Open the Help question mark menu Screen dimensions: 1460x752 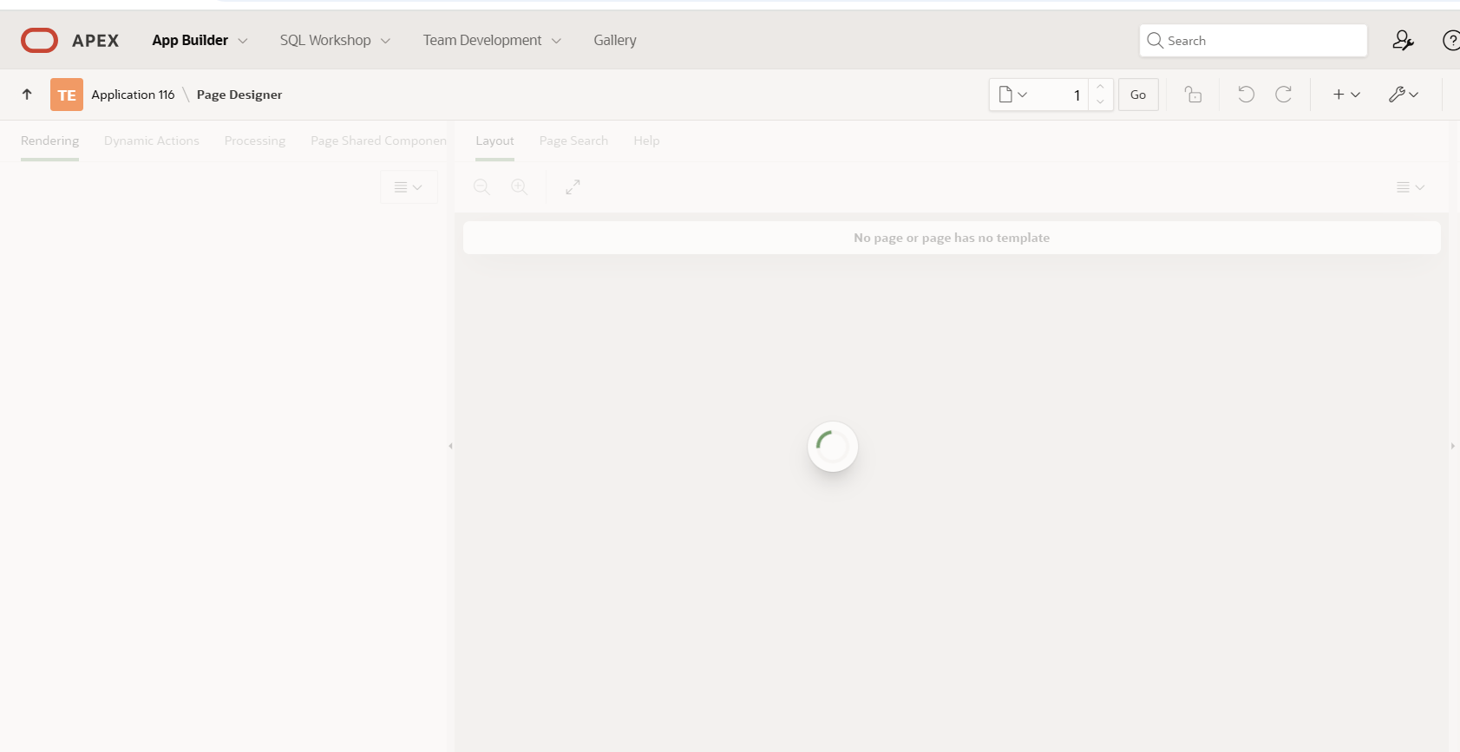1450,40
